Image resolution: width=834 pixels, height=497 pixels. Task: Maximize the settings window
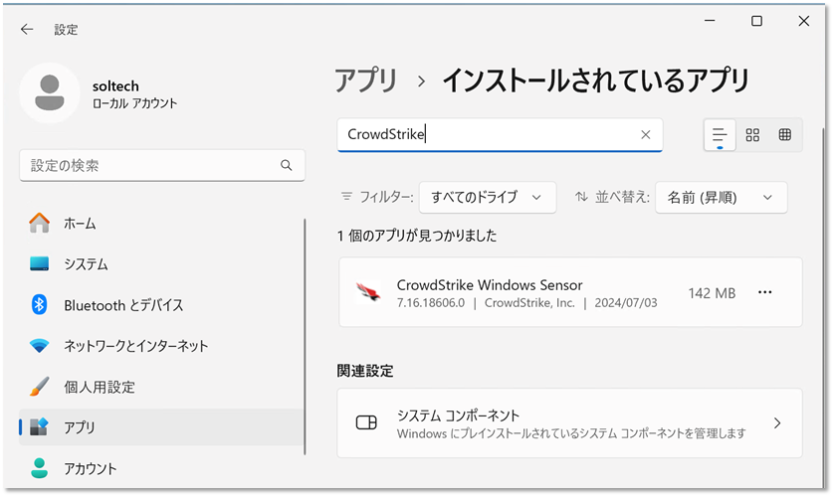(x=756, y=21)
